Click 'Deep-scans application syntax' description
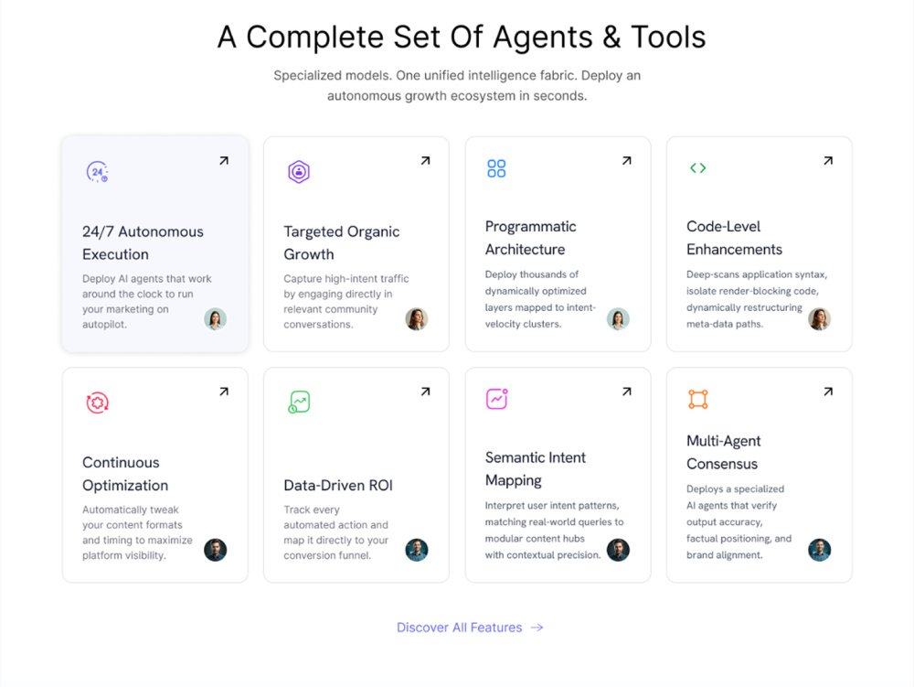 coord(757,299)
